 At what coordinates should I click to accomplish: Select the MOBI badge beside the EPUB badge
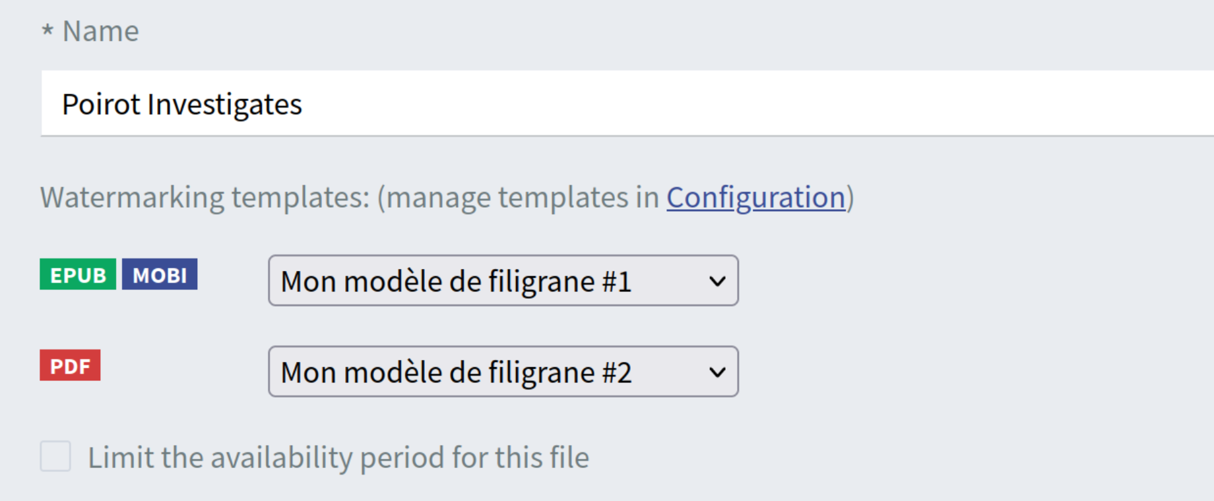tap(159, 275)
